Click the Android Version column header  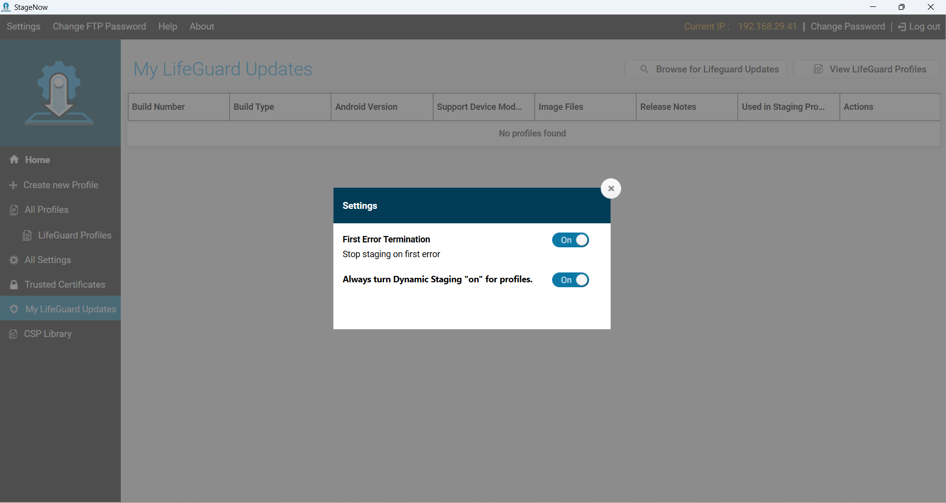[382, 107]
